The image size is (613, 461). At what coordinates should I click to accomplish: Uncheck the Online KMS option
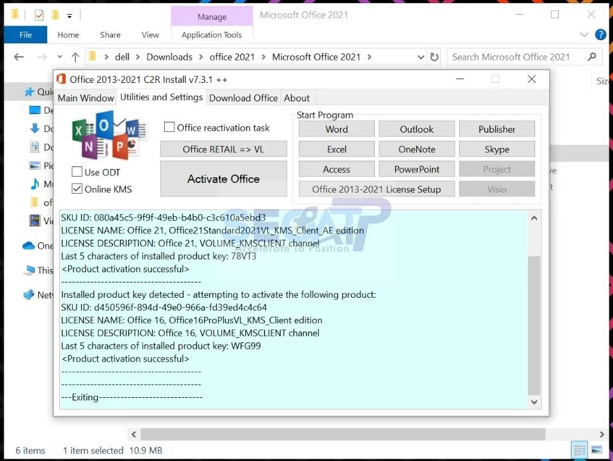click(77, 189)
